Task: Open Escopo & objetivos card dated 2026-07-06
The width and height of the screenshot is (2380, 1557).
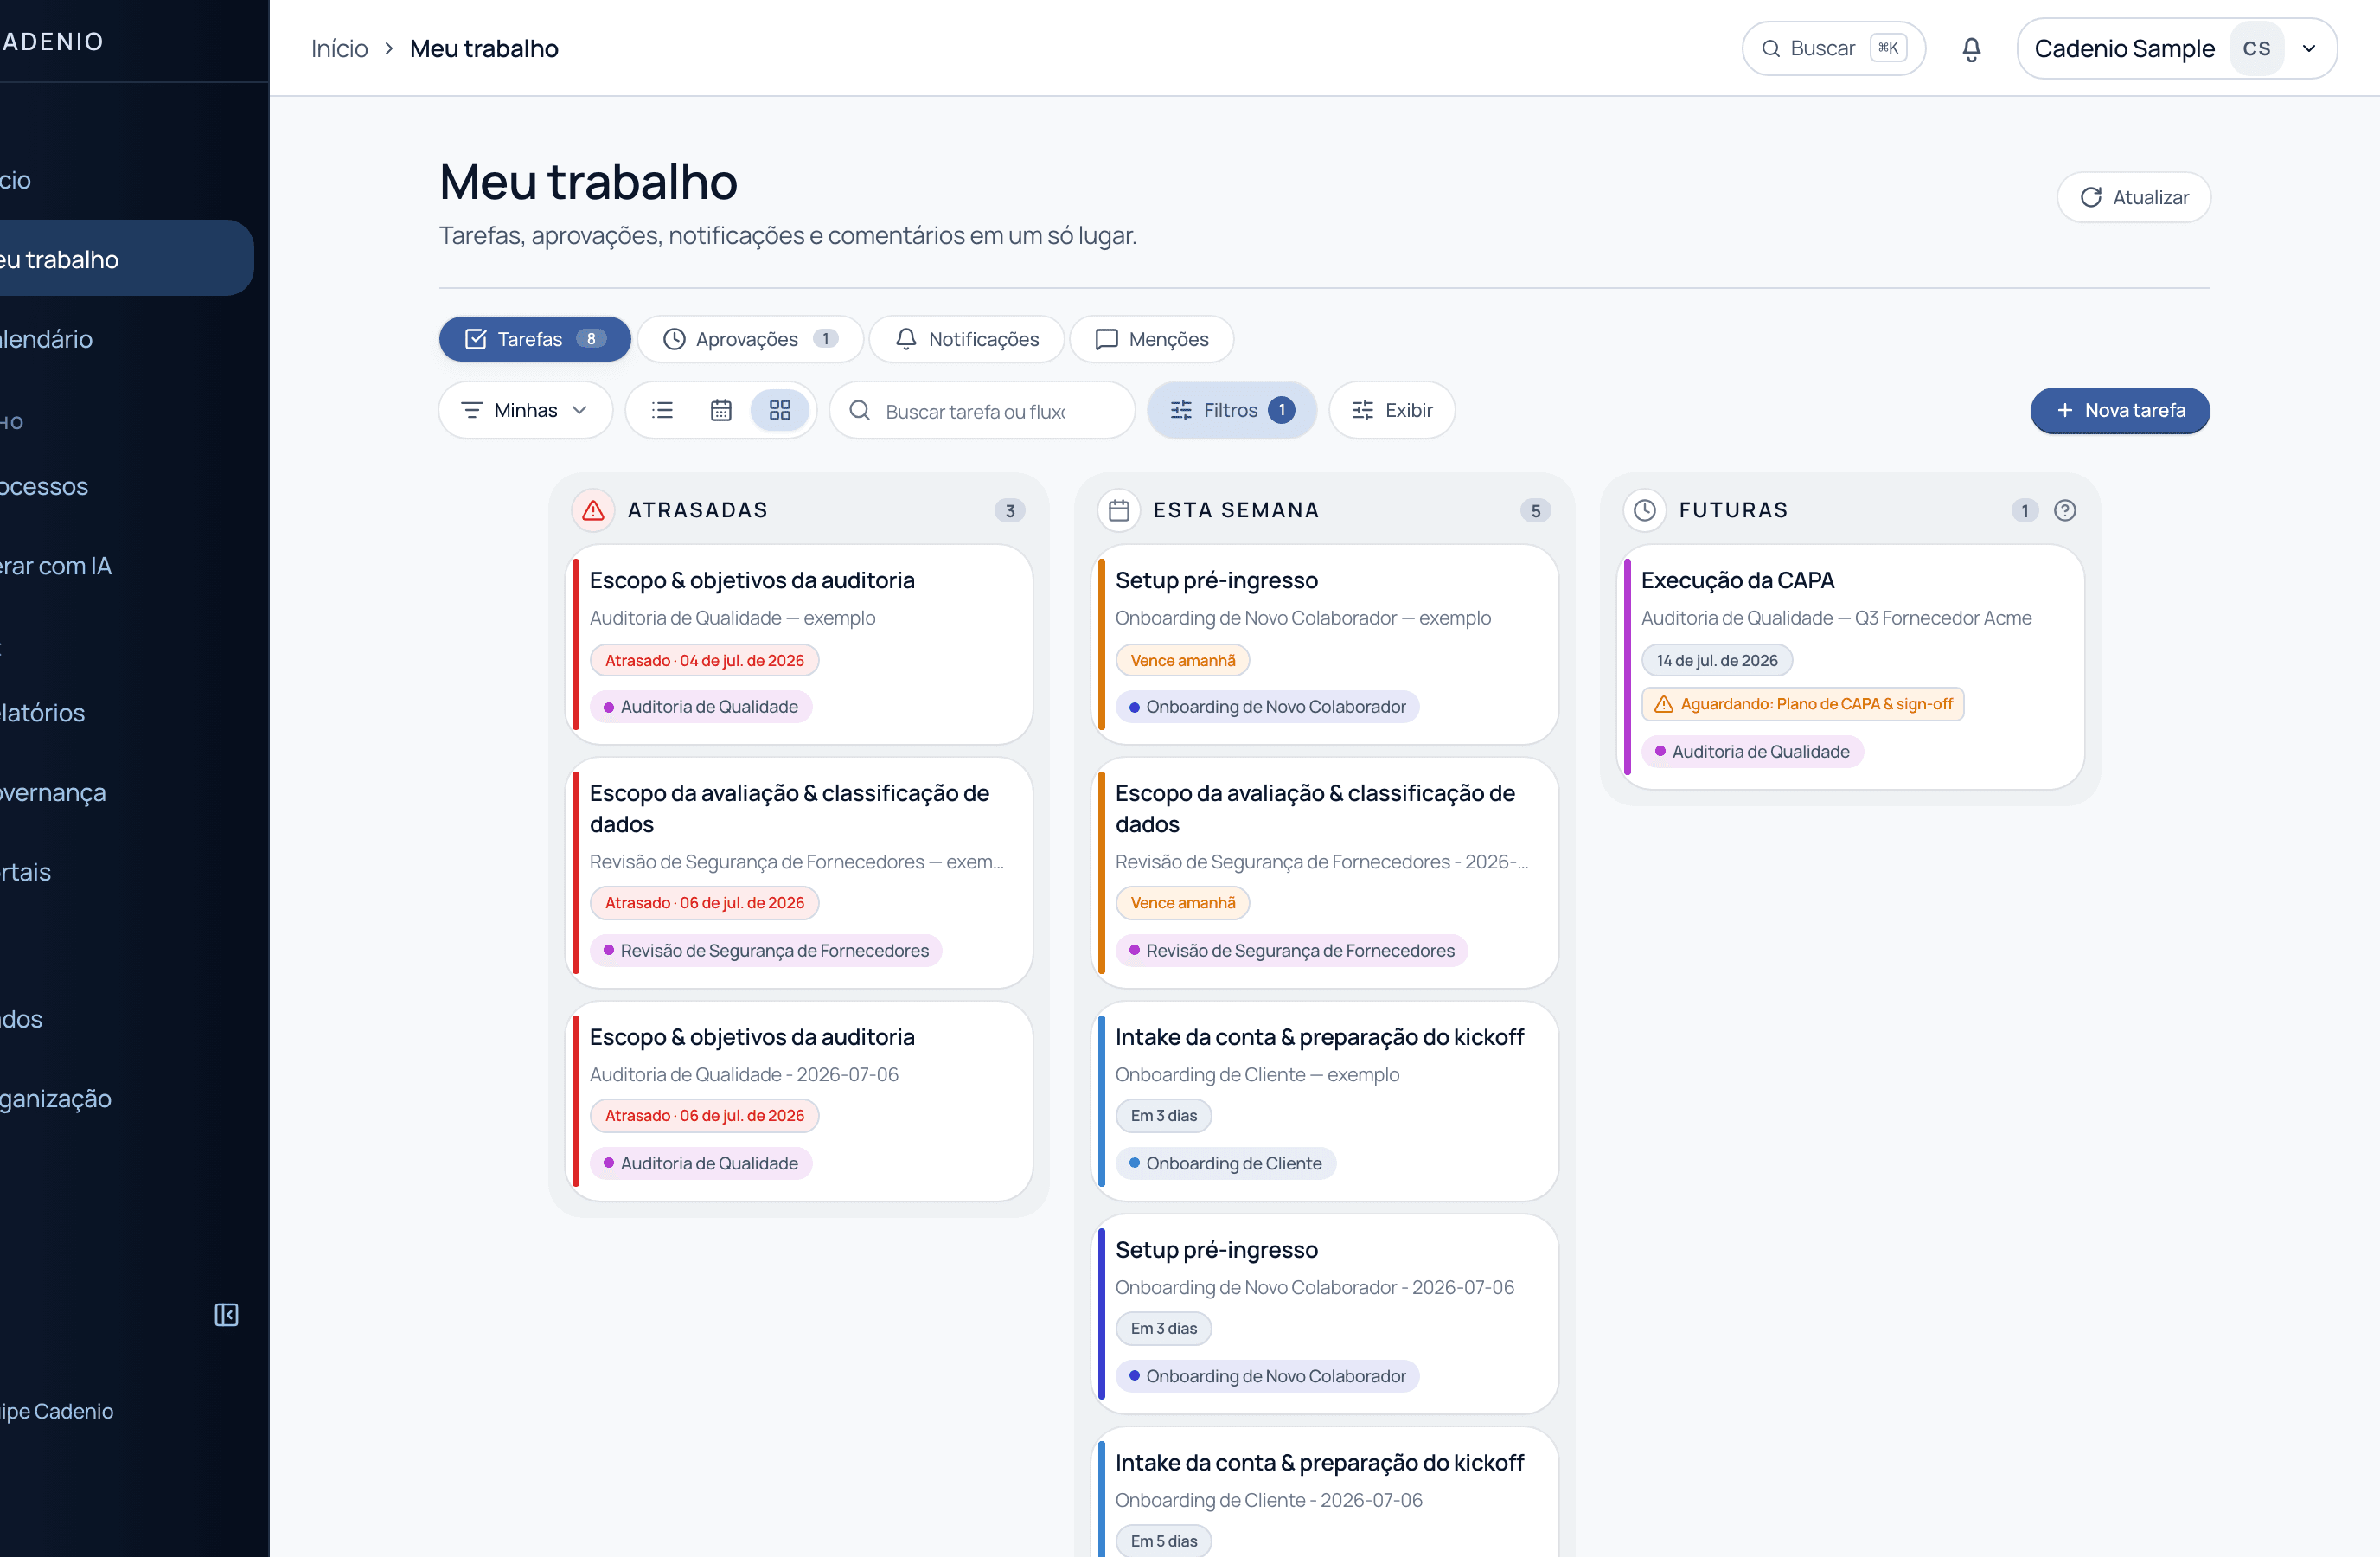Action: coord(799,1101)
